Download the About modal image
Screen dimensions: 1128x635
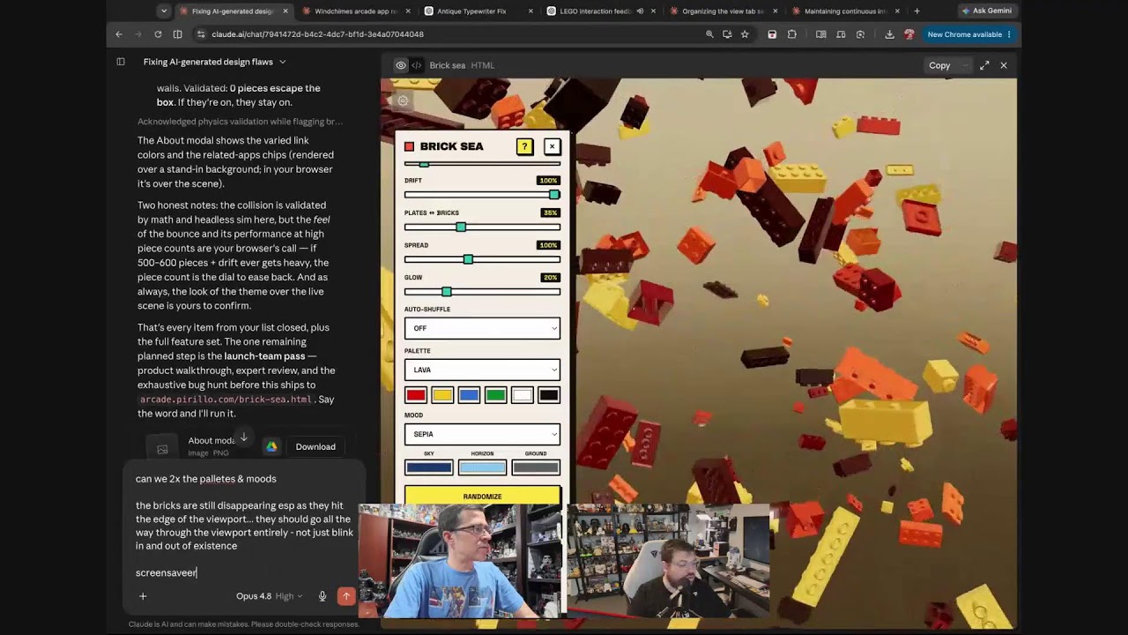click(x=315, y=447)
